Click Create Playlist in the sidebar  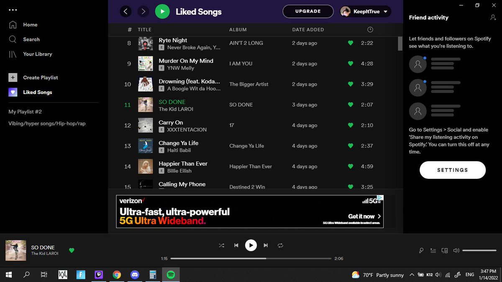(33, 77)
